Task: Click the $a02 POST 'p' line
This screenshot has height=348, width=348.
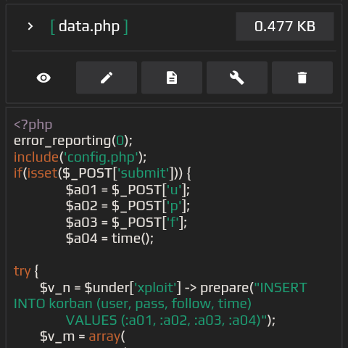Action: pos(128,206)
